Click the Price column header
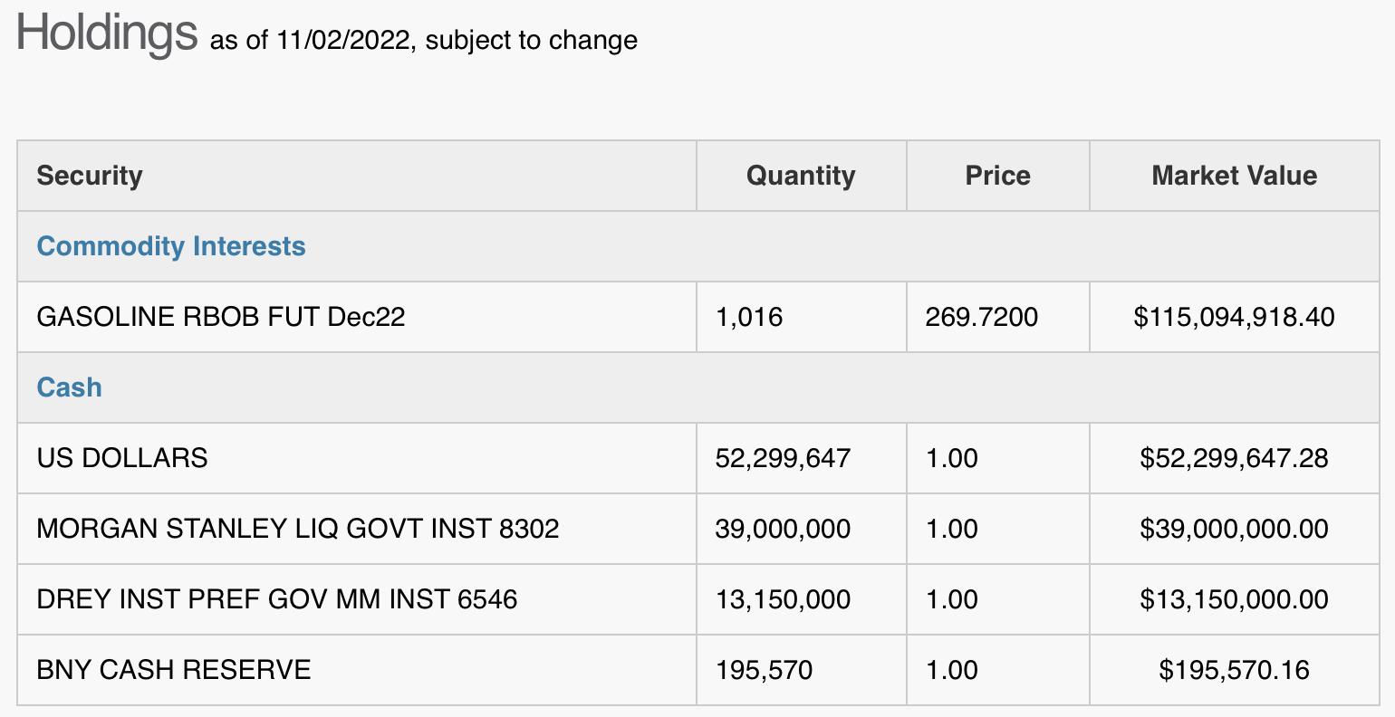Screen dimensions: 1395x717 (998, 176)
